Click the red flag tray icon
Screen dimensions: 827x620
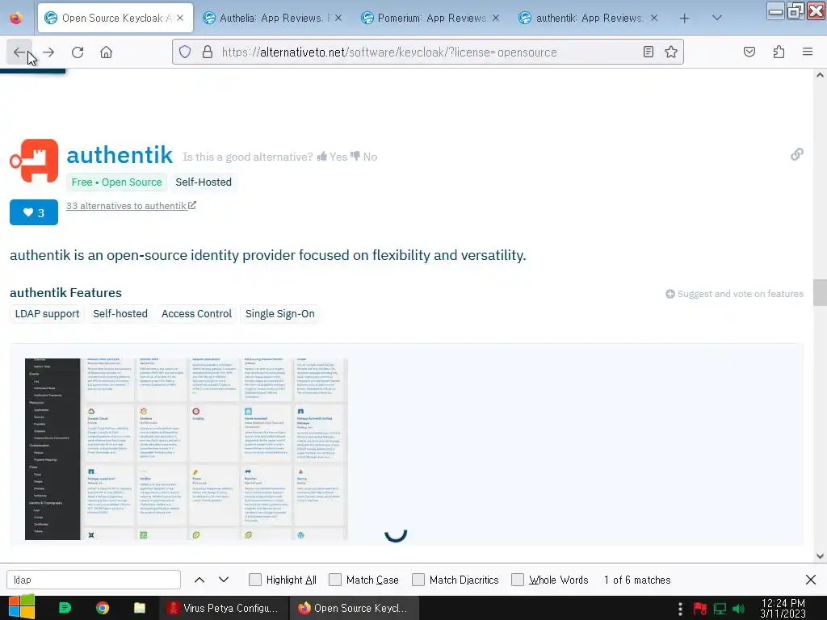(700, 609)
